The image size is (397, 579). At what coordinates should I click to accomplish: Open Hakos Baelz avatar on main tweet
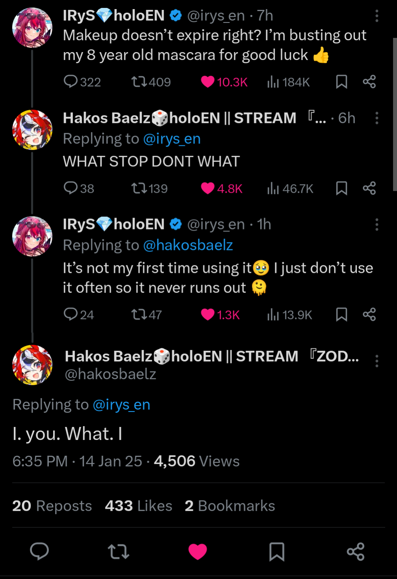32,365
